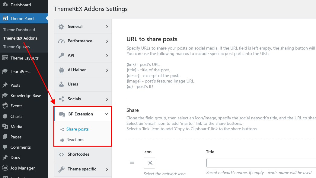Click the 'URL to share posts' heading
Image resolution: width=316 pixels, height=178 pixels.
point(152,39)
